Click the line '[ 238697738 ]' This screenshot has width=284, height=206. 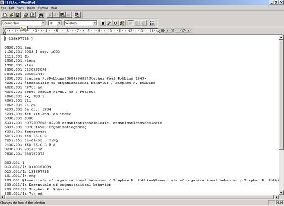18,39
